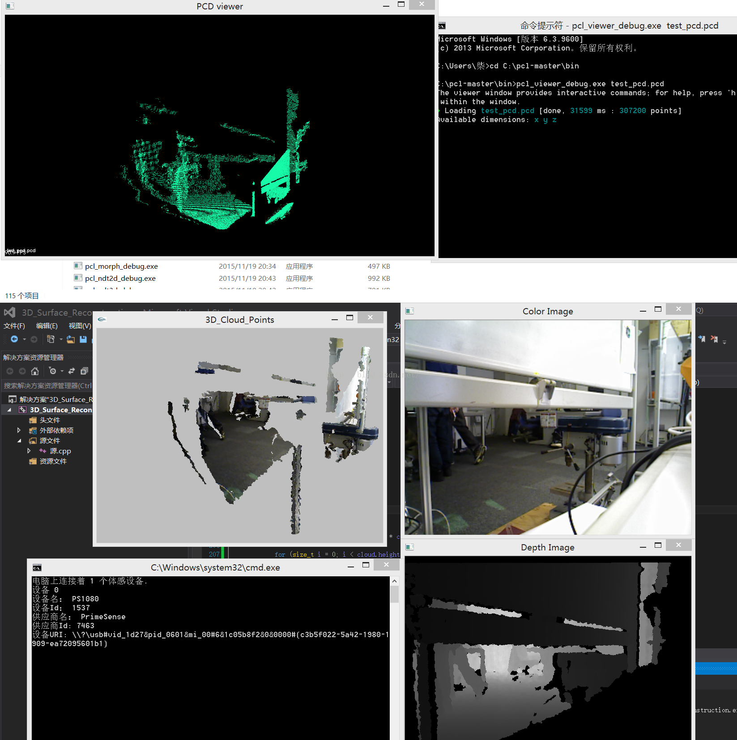Collapse the 源文件 folder node
The height and width of the screenshot is (740, 737).
[19, 440]
